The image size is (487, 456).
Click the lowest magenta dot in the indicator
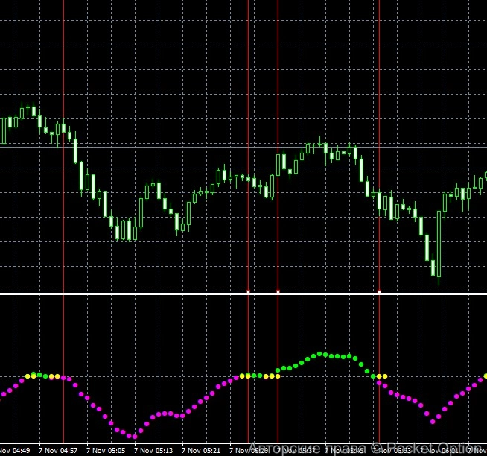[x=132, y=437]
